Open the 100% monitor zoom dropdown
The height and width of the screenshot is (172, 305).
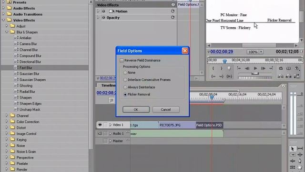coord(261,52)
